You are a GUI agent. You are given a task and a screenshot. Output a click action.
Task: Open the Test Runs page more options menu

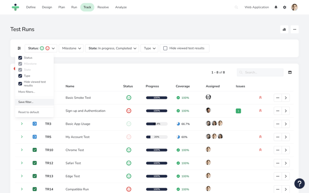[295, 30]
